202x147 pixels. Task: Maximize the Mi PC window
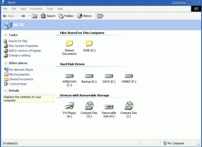point(194,2)
